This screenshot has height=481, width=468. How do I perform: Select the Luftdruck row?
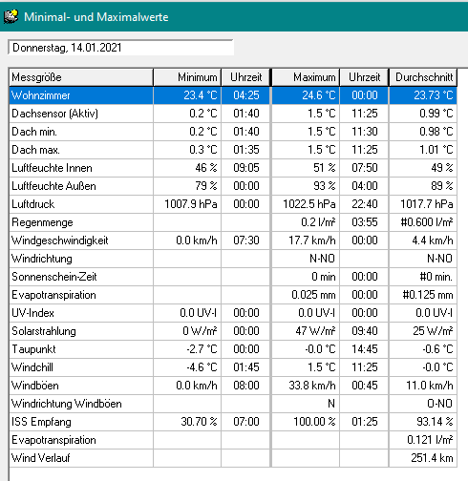[x=233, y=204]
